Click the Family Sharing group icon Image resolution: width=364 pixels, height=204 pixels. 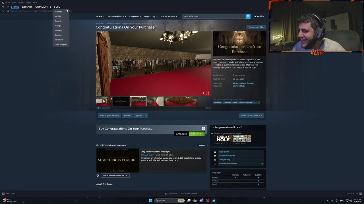tap(215, 160)
